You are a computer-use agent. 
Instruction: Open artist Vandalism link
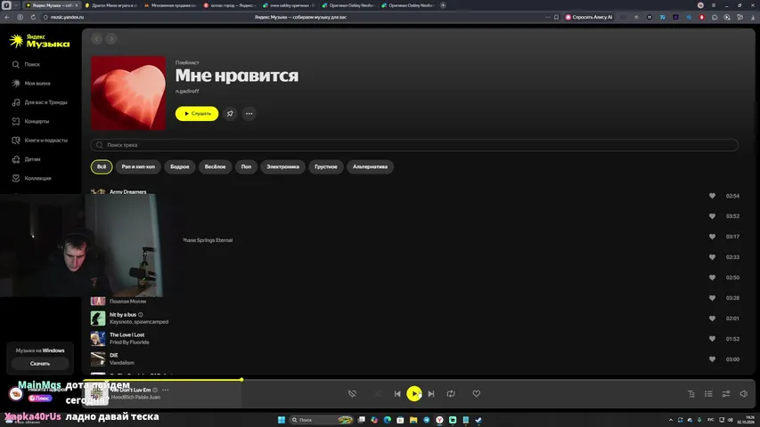(x=122, y=362)
